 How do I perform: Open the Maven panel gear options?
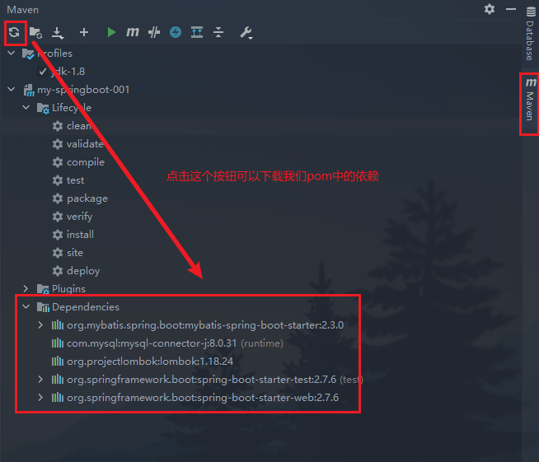490,9
